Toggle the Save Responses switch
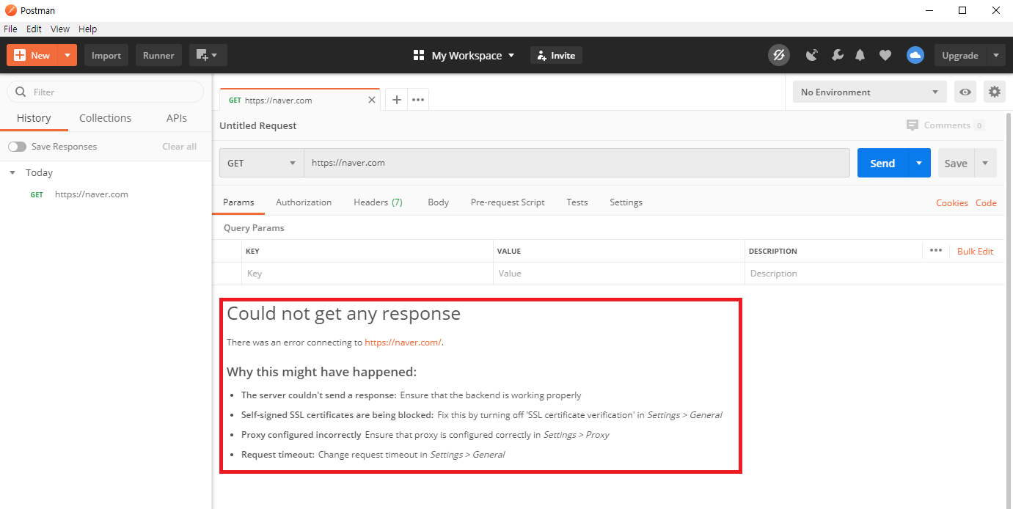 (x=17, y=147)
